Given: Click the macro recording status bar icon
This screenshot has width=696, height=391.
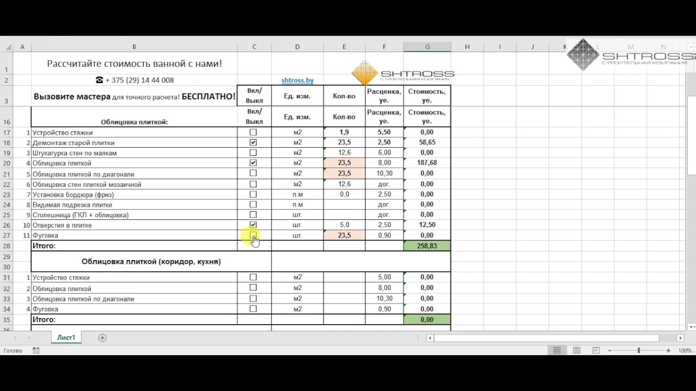Looking at the screenshot, I should [x=36, y=351].
